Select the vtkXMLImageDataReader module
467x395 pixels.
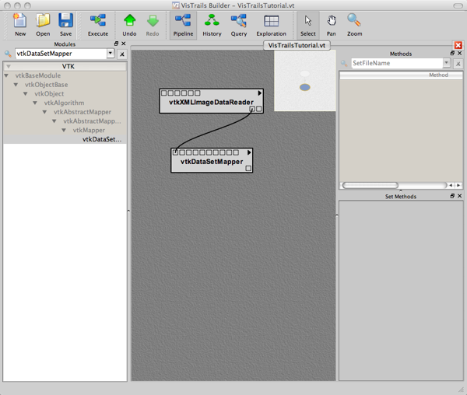211,103
